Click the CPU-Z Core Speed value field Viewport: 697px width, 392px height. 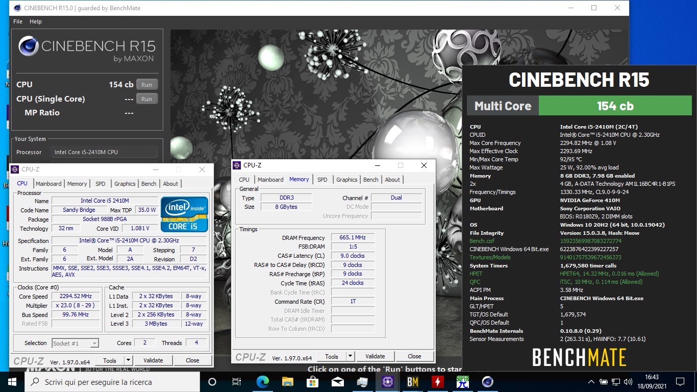[76, 296]
